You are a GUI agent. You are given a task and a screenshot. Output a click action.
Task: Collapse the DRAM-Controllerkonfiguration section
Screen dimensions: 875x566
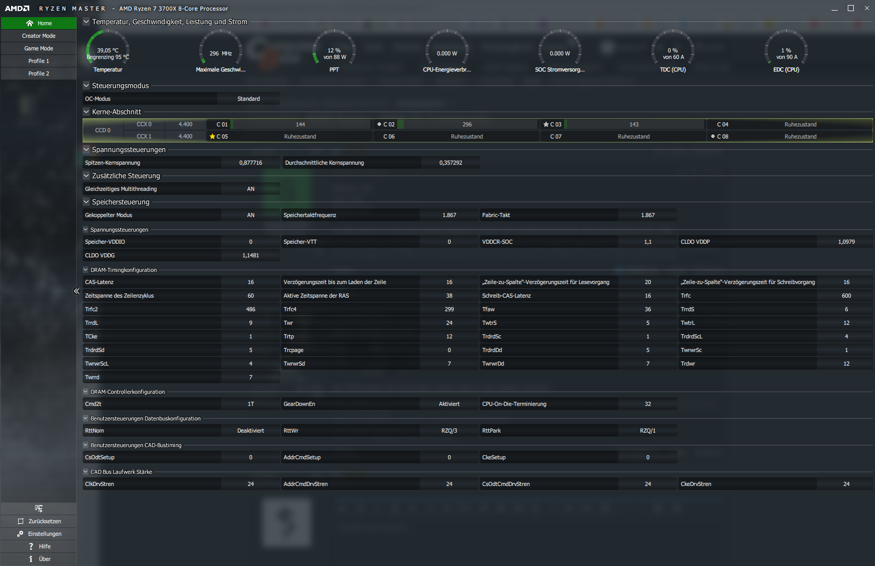point(86,392)
